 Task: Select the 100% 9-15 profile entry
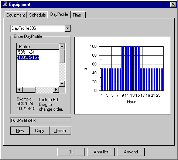(x=28, y=57)
